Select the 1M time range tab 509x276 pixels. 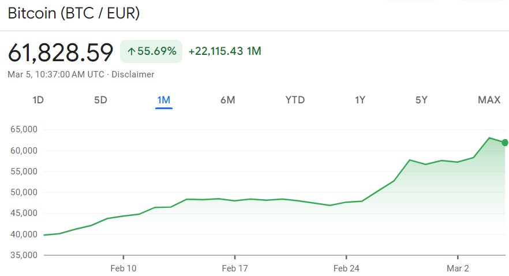(x=164, y=100)
